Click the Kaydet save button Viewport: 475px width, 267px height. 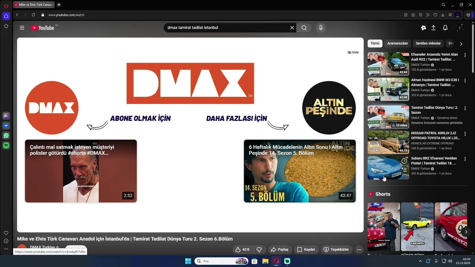[306, 250]
